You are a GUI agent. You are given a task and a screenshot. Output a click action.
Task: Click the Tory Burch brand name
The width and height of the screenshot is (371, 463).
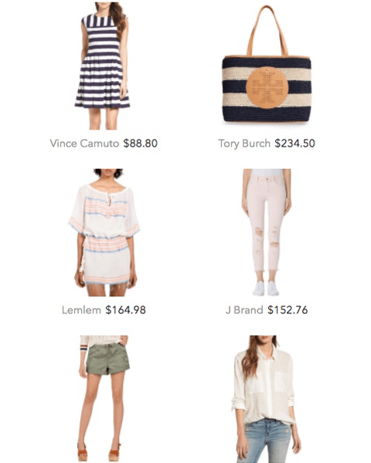click(244, 144)
